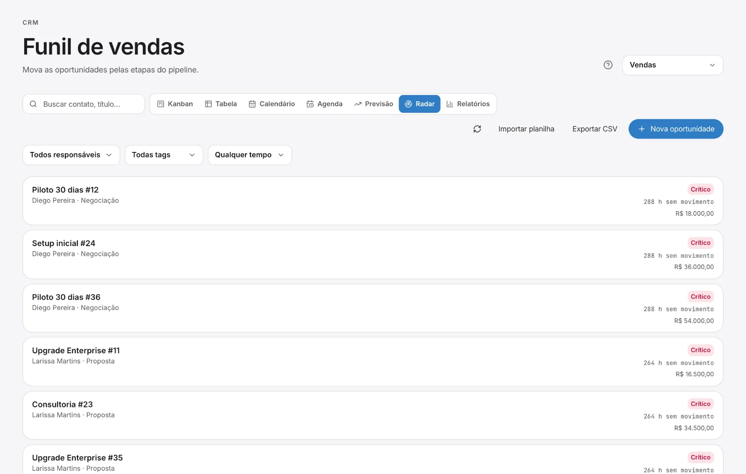Expand the Qualquer tempo filter
This screenshot has width=746, height=474.
click(250, 155)
